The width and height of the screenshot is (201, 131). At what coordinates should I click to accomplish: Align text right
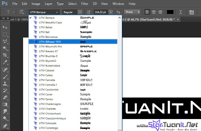pos(160,12)
